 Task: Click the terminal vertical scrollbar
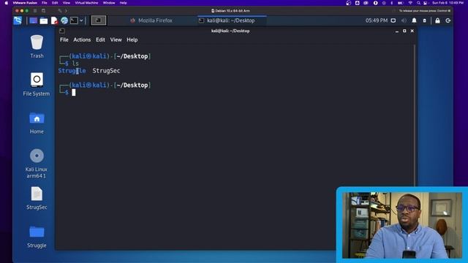(415, 115)
